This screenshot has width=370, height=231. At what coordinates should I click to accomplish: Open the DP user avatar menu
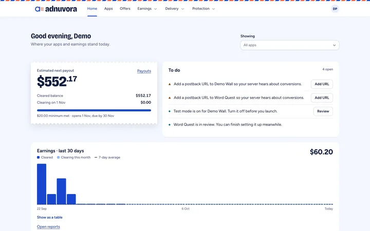[335, 9]
